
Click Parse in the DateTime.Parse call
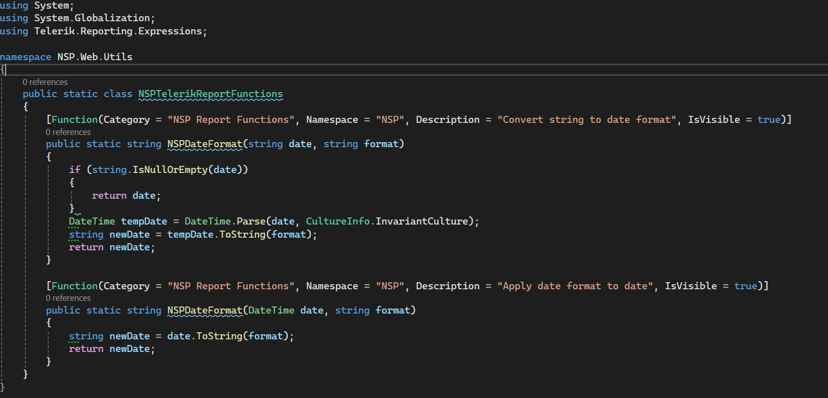pos(251,221)
